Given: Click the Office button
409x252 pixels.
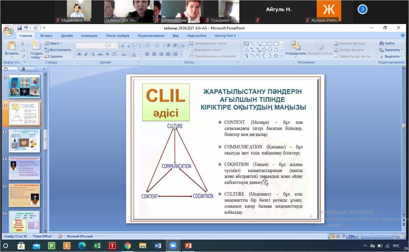Looking at the screenshot, I should 8,31.
